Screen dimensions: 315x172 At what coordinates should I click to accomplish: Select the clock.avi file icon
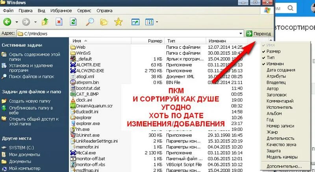click(73, 100)
